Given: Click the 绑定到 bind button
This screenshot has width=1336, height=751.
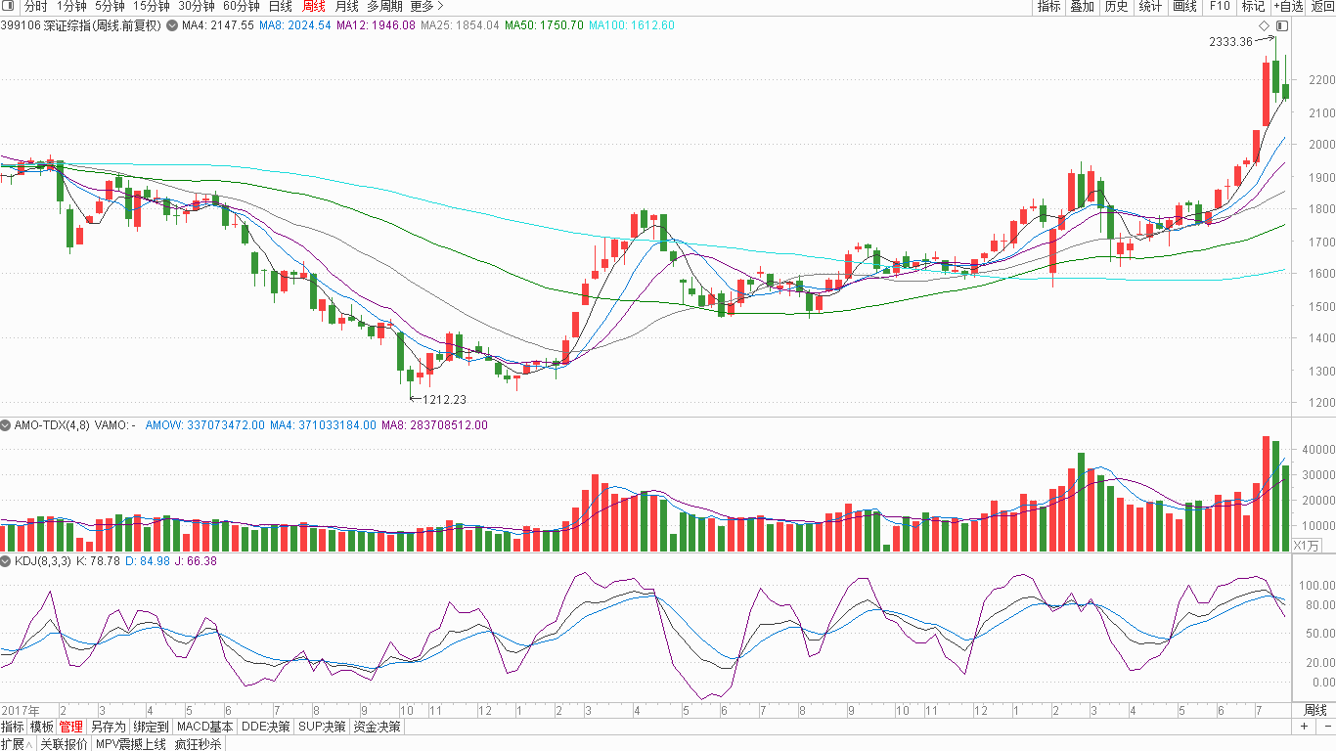Looking at the screenshot, I should pos(151,727).
